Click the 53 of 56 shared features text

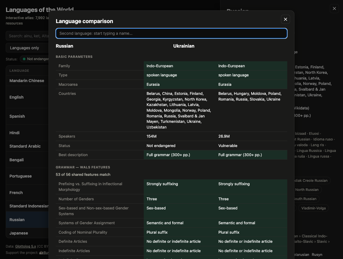click(x=83, y=174)
